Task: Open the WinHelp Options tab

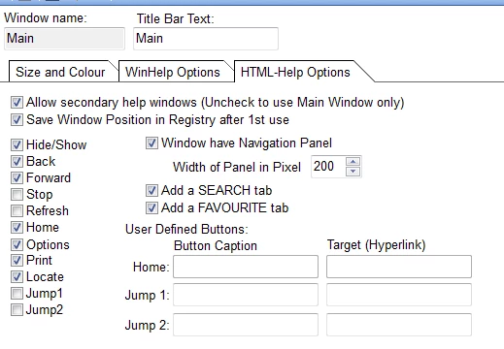Action: coord(175,72)
